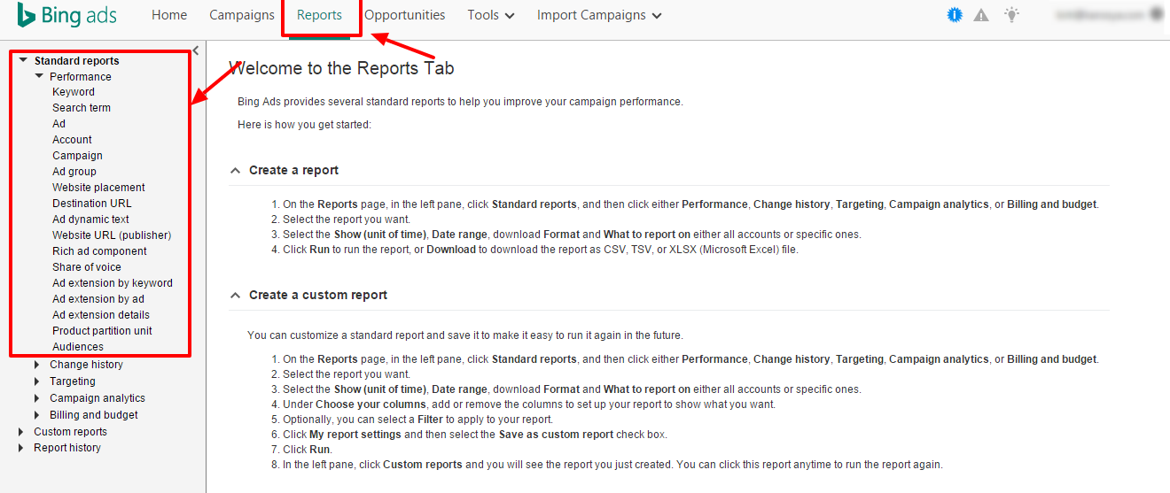Open the Audiences report

pyautogui.click(x=78, y=347)
